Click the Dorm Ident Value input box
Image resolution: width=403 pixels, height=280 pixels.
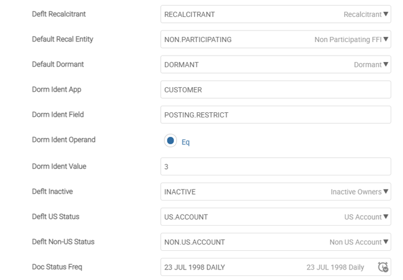(275, 167)
